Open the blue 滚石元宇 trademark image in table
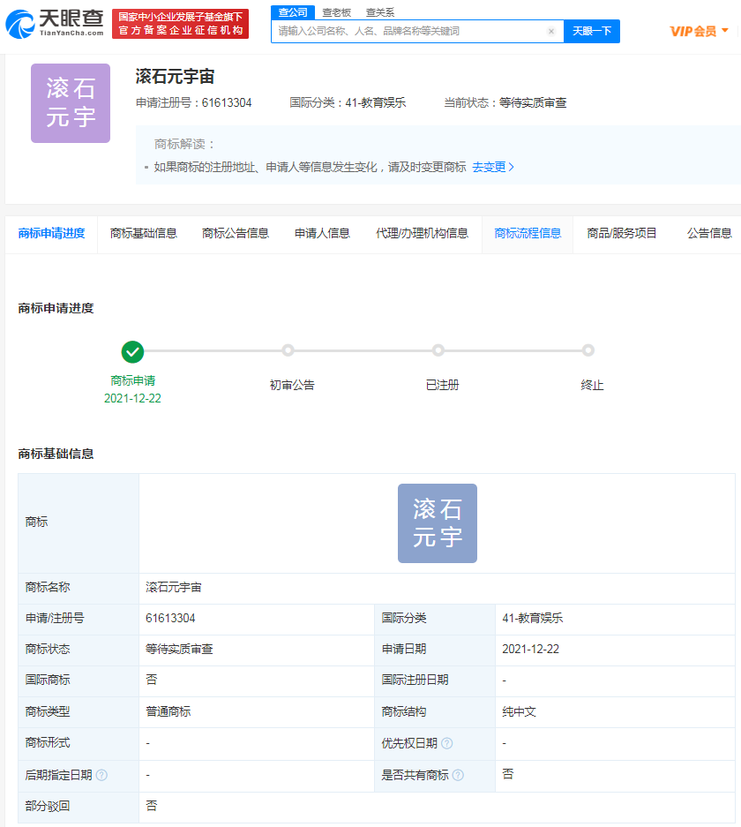741x827 pixels. [438, 523]
